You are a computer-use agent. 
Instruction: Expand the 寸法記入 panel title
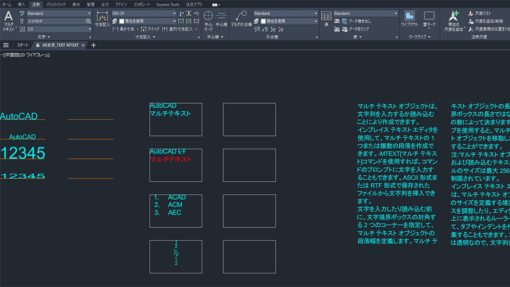(145, 37)
